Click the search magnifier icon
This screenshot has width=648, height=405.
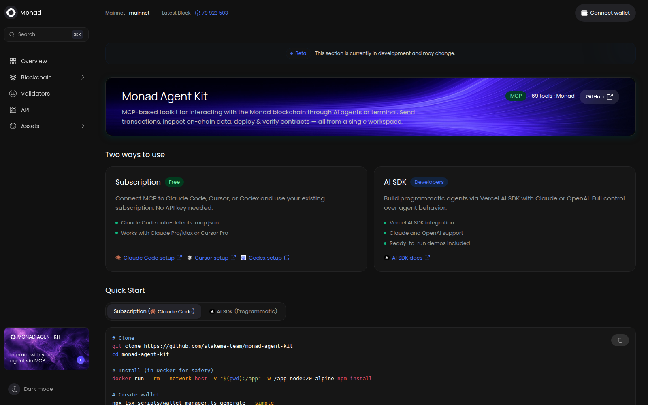12,34
